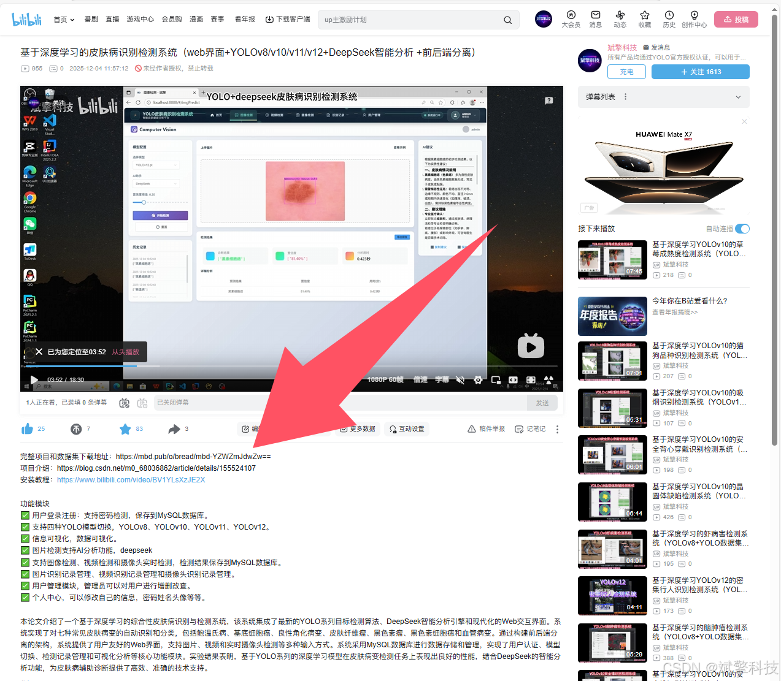Open the 漫画 nav item

pyautogui.click(x=196, y=20)
